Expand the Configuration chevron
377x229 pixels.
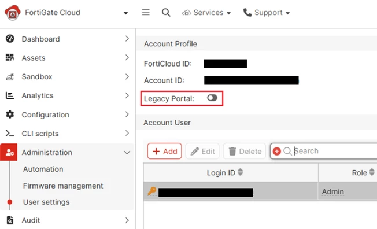(x=127, y=114)
